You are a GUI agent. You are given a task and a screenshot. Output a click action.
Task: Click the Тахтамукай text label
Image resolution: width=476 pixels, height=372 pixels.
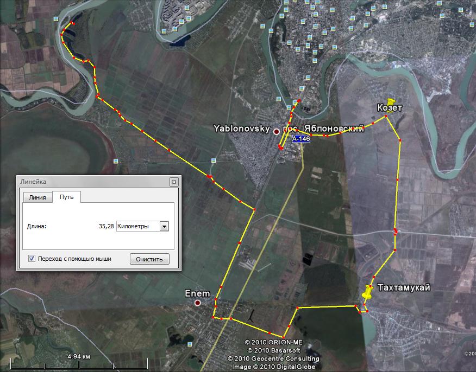(403, 287)
